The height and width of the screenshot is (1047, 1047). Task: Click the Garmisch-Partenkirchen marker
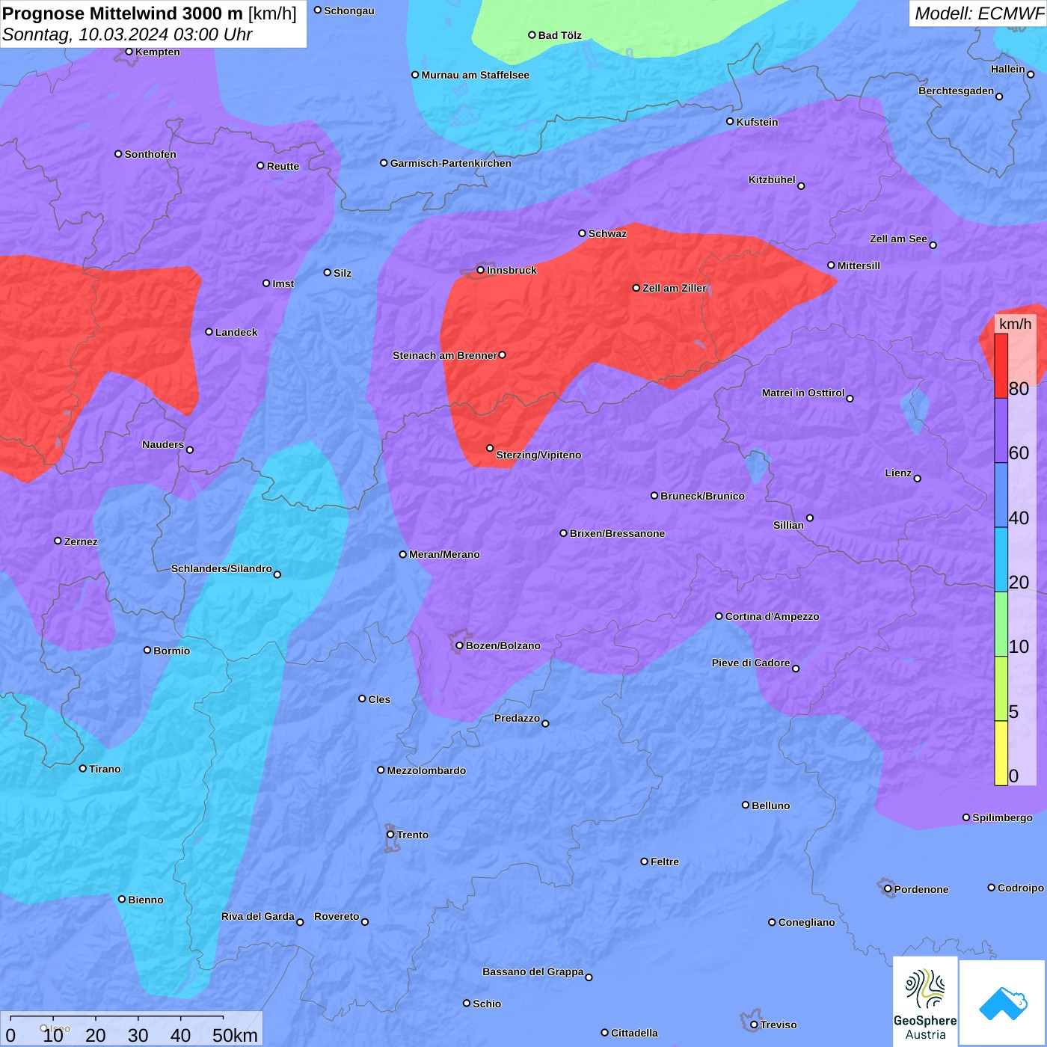(x=384, y=163)
